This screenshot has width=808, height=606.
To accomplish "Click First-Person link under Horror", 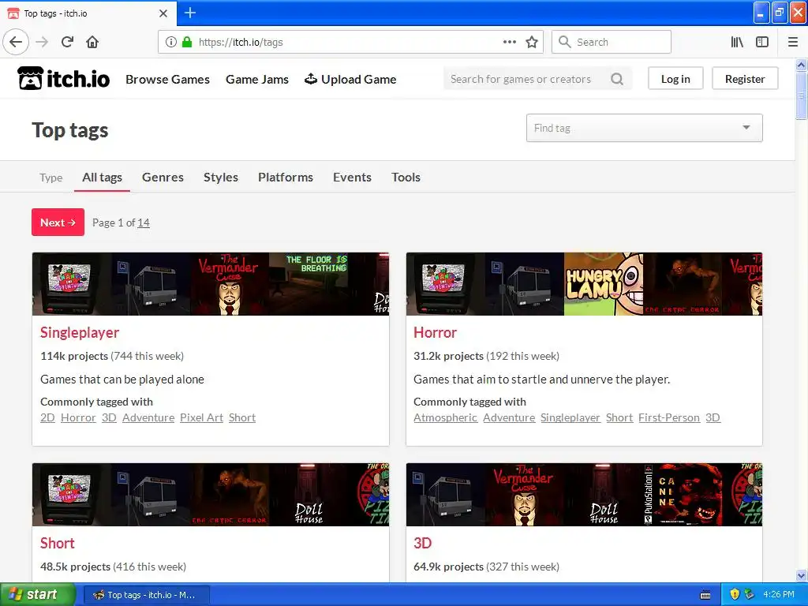I will tap(669, 417).
